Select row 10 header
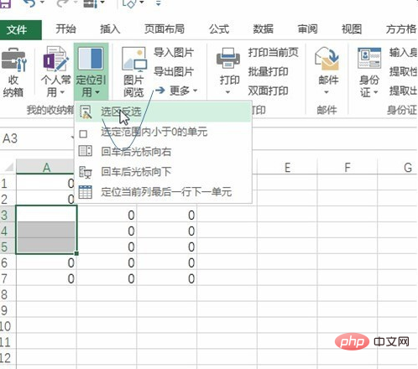The width and height of the screenshot is (418, 369). 8,326
